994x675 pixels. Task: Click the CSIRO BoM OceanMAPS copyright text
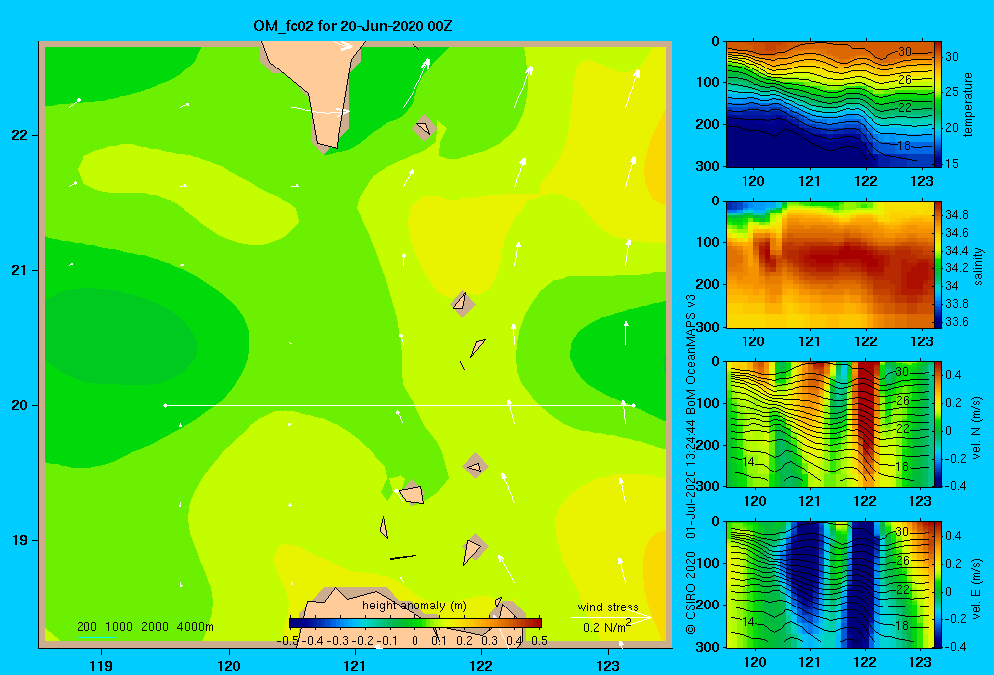coord(691,464)
